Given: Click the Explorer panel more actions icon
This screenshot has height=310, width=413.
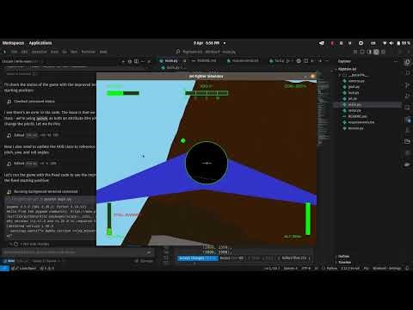Looking at the screenshot, I should (396, 61).
